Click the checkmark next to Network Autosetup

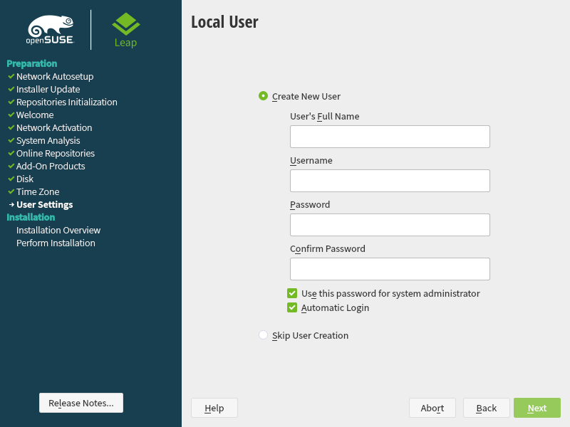[x=11, y=76]
